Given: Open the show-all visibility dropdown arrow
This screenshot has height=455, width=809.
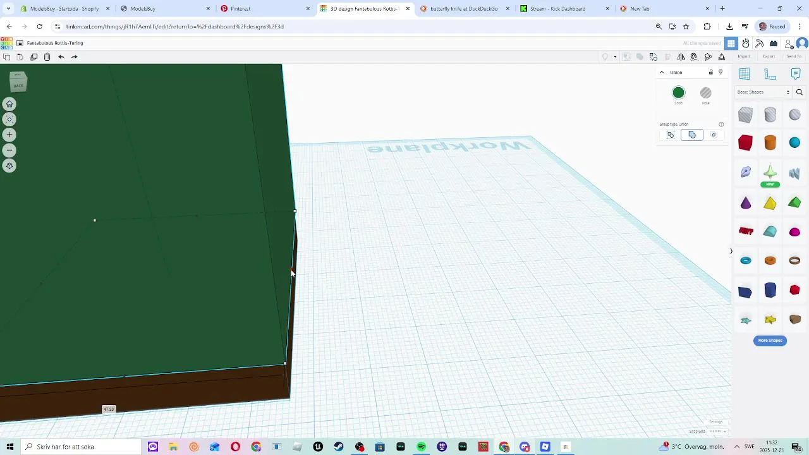Looking at the screenshot, I should click(x=615, y=57).
